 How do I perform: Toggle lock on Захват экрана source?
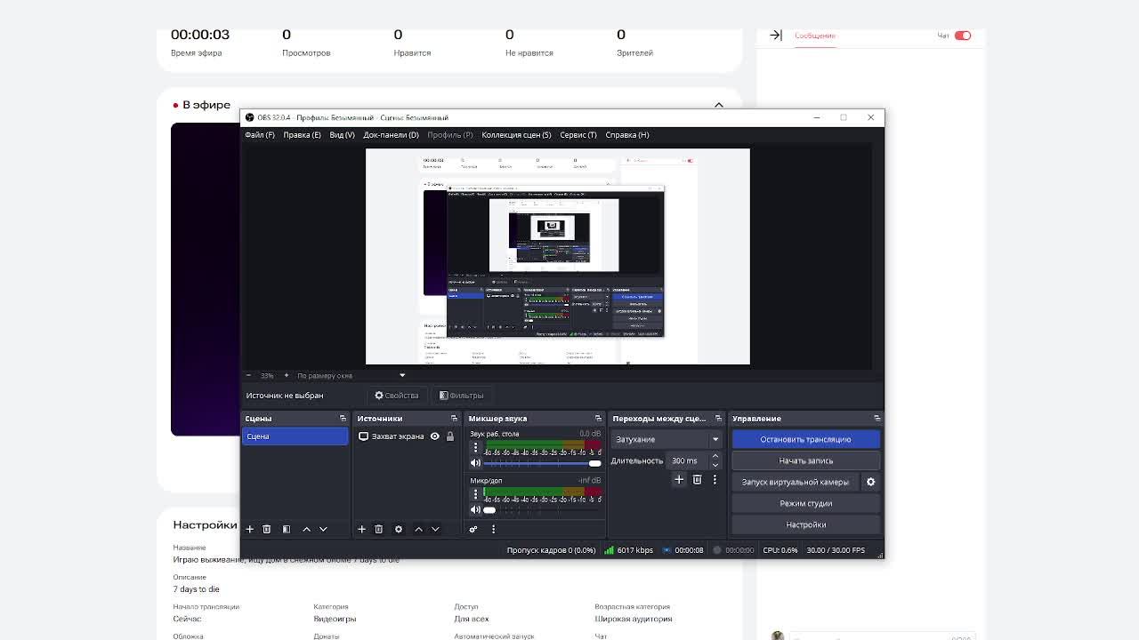tap(449, 436)
